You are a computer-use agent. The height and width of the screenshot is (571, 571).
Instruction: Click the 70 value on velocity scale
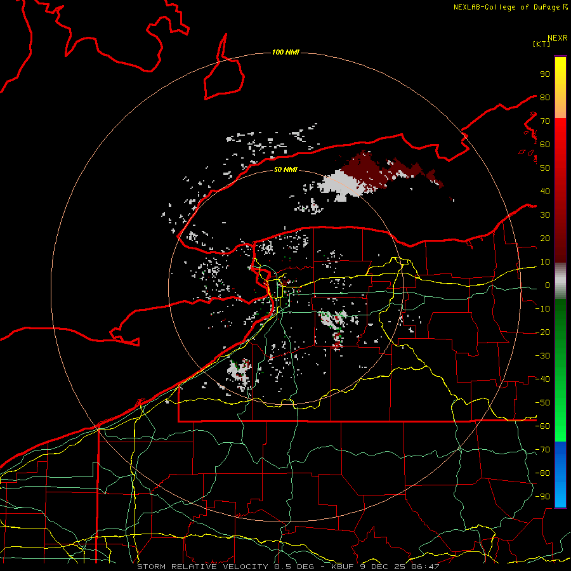(x=545, y=121)
